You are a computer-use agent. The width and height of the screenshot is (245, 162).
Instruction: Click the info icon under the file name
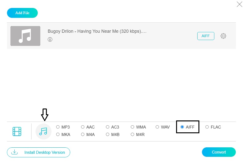click(x=50, y=39)
